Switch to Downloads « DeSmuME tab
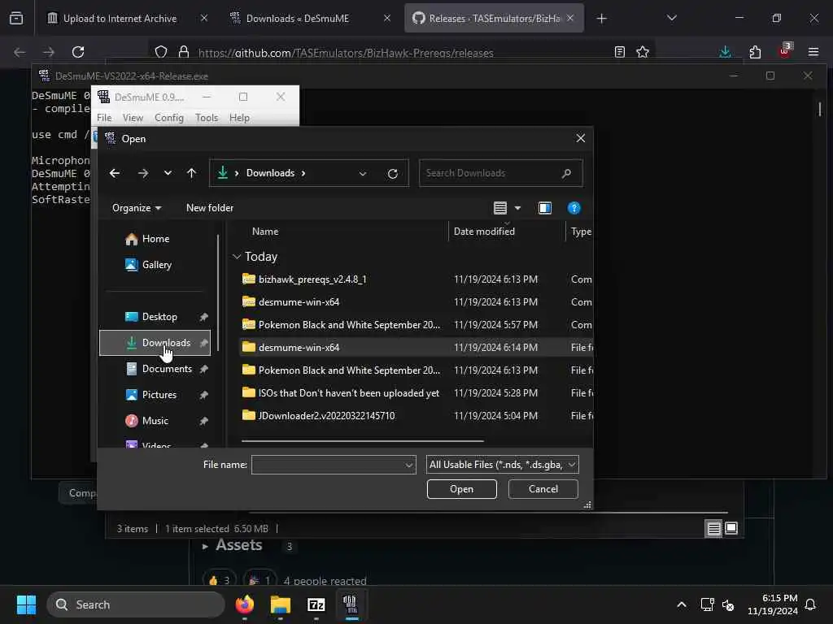 click(x=298, y=19)
